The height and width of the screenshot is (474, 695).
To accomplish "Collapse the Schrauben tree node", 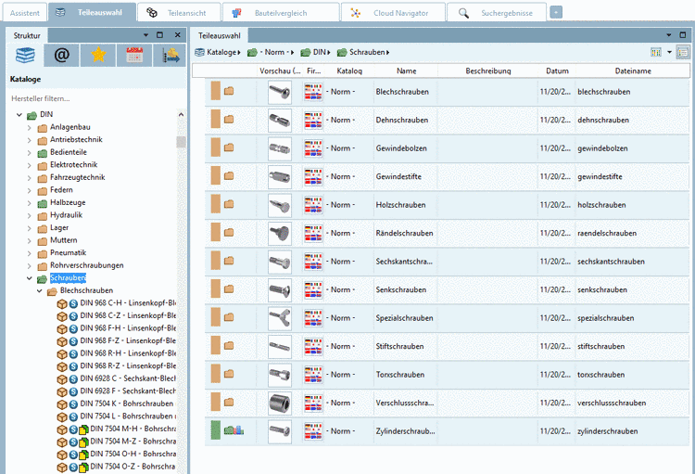I will pyautogui.click(x=30, y=278).
